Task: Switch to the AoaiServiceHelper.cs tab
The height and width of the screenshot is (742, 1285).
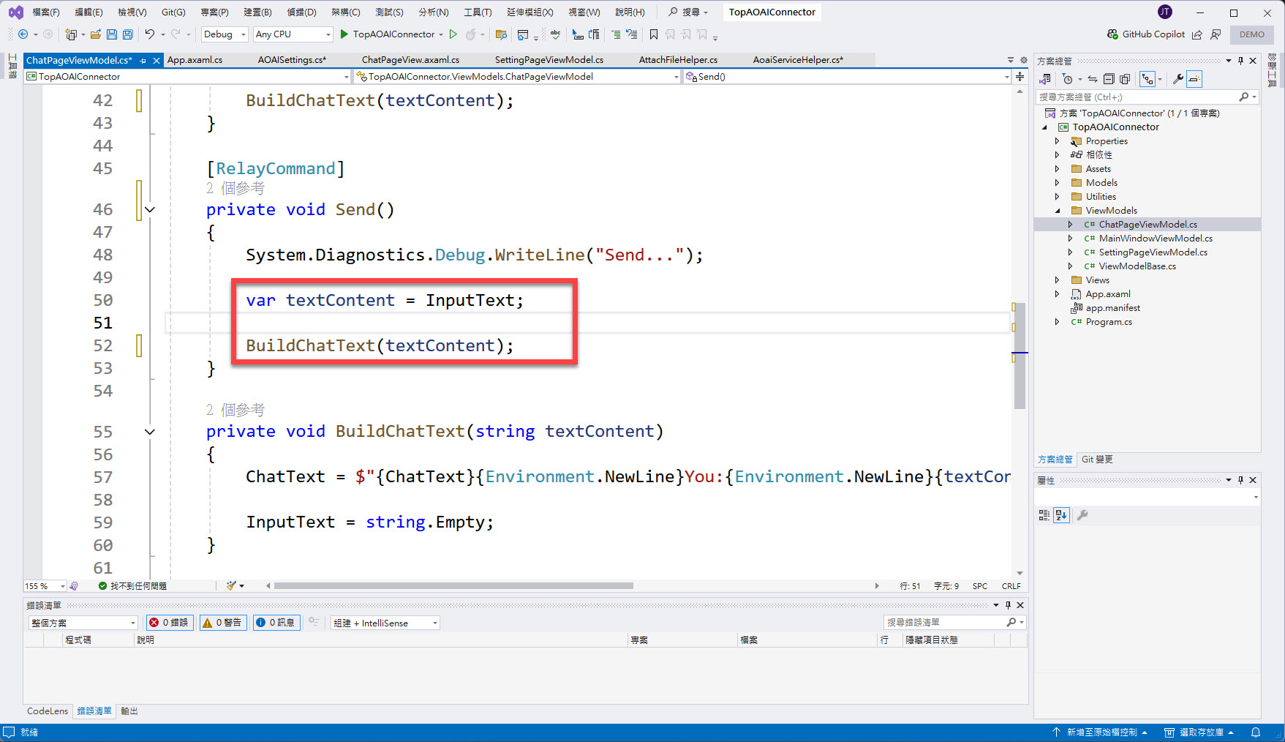Action: [798, 60]
